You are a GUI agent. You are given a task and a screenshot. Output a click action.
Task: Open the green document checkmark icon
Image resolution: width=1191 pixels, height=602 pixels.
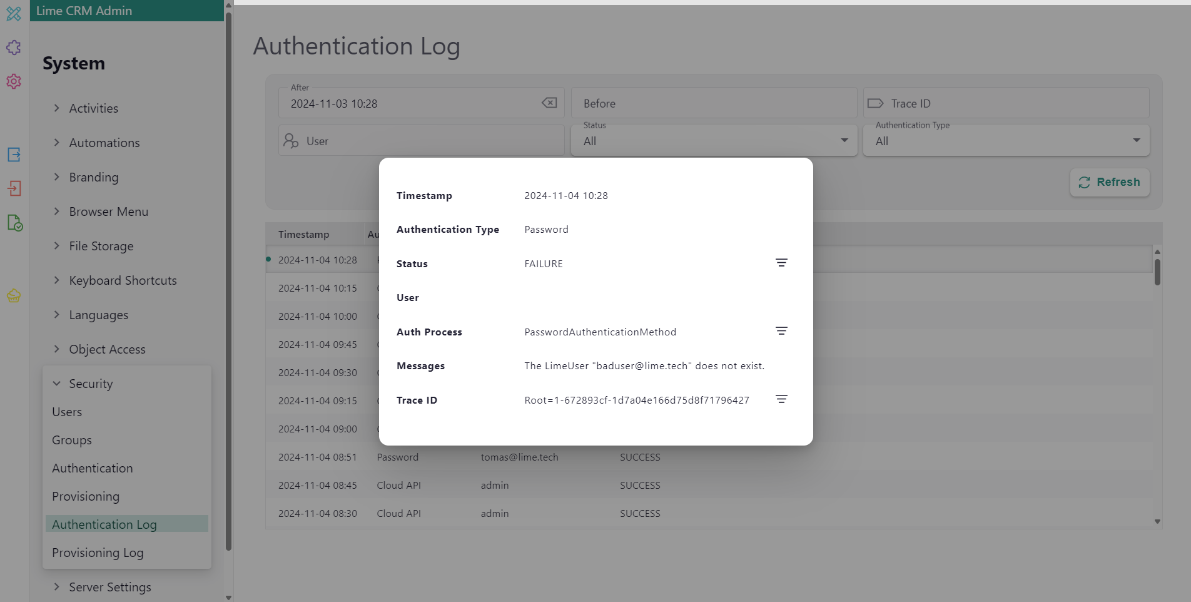tap(14, 223)
